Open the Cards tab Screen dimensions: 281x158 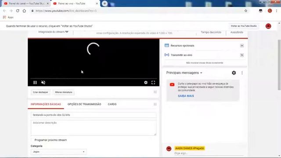click(112, 104)
